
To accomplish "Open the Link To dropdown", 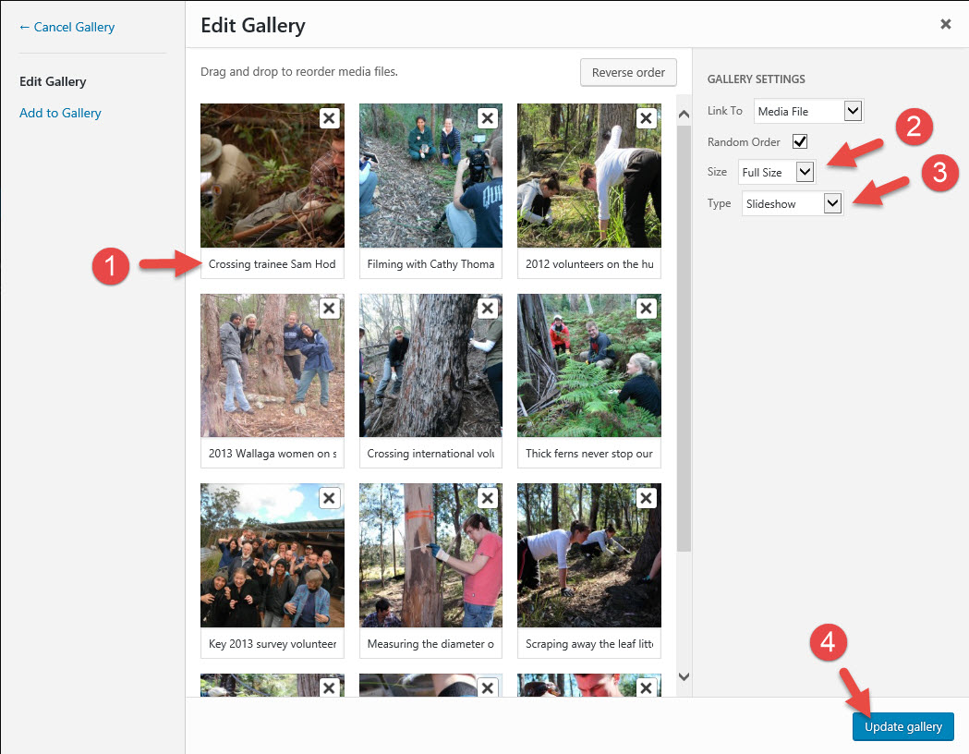I will 808,110.
